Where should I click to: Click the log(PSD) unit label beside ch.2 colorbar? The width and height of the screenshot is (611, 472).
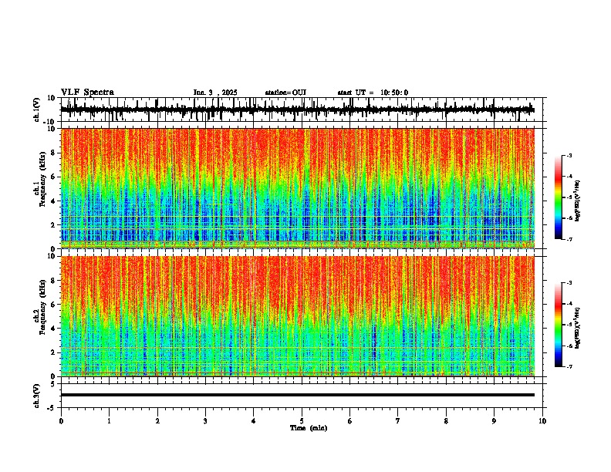(x=578, y=329)
